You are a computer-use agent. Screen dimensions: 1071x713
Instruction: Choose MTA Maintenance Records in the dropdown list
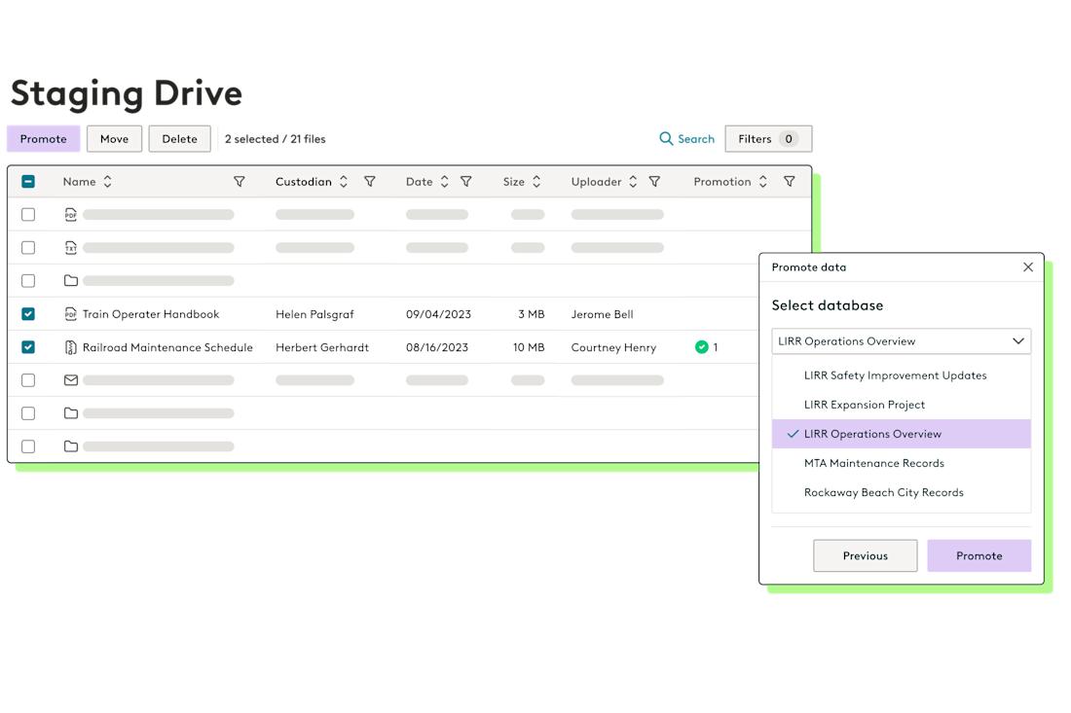[x=873, y=463]
